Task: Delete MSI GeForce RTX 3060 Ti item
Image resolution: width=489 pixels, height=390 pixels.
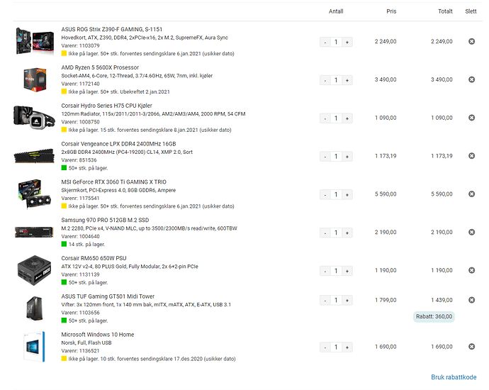Action: (x=471, y=194)
